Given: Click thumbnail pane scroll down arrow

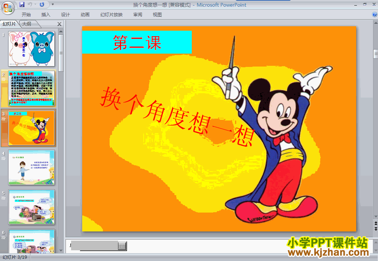Looking at the screenshot, I should (x=61, y=251).
